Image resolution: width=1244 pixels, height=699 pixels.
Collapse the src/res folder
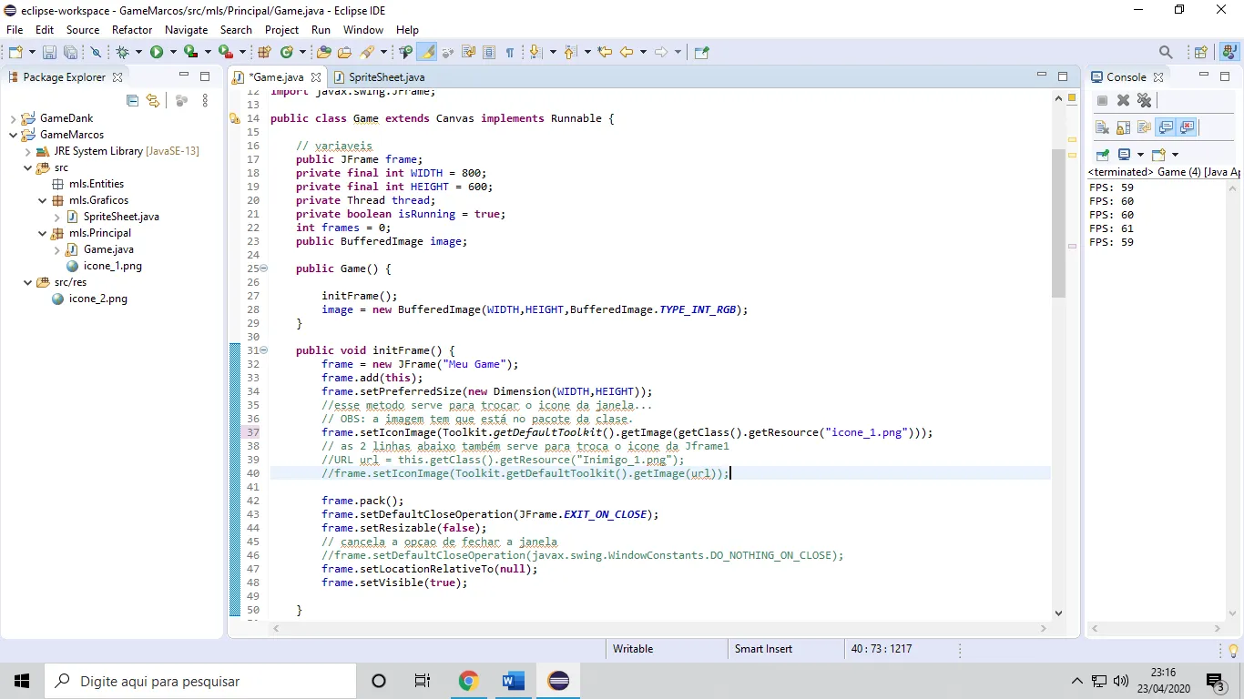coord(28,282)
